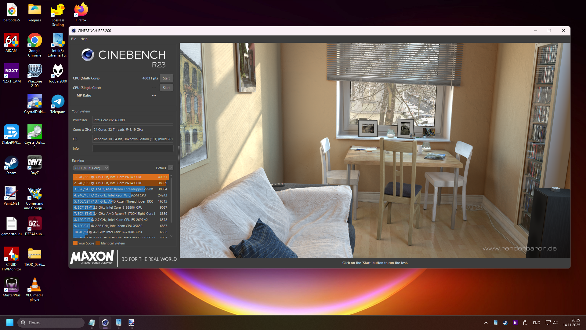Show hidden system tray icons chevron
The height and width of the screenshot is (330, 586).
pos(486,323)
